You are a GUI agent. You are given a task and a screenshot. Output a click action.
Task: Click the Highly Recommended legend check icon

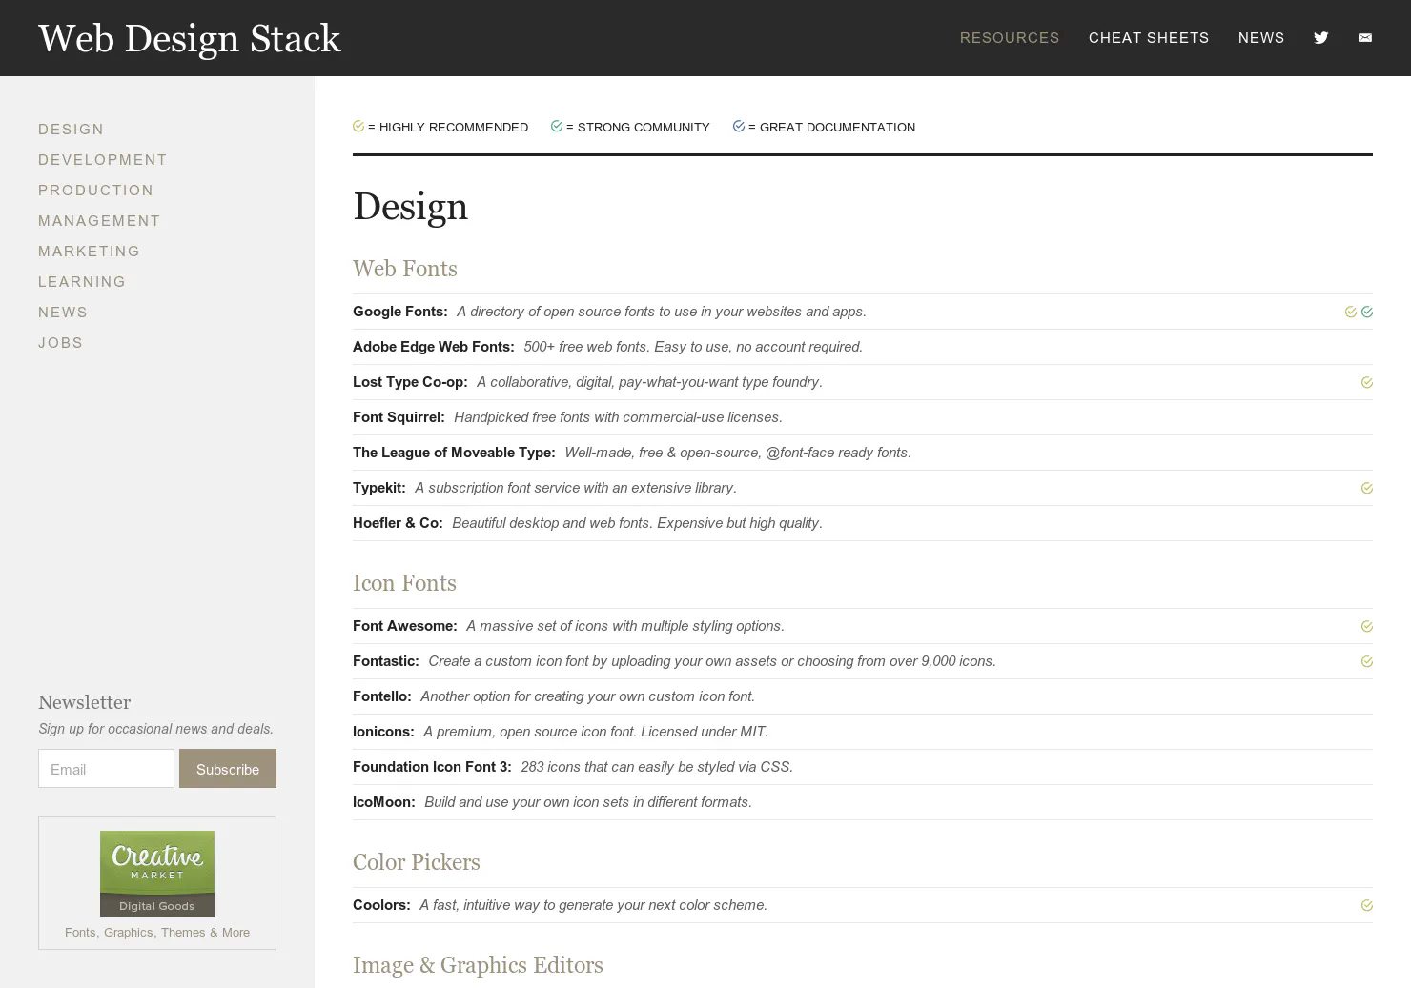(358, 126)
